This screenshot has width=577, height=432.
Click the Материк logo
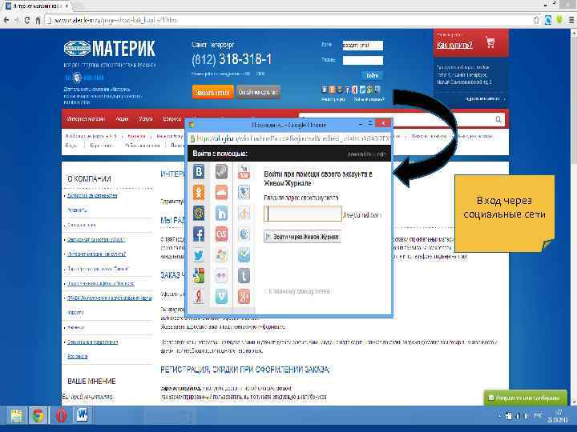(x=109, y=49)
